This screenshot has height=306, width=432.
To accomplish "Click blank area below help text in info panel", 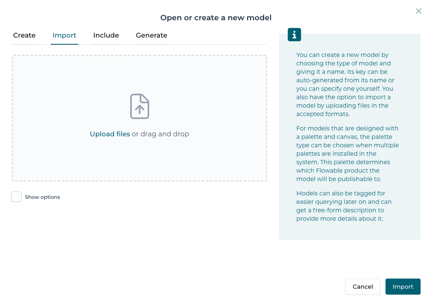I will [349, 231].
